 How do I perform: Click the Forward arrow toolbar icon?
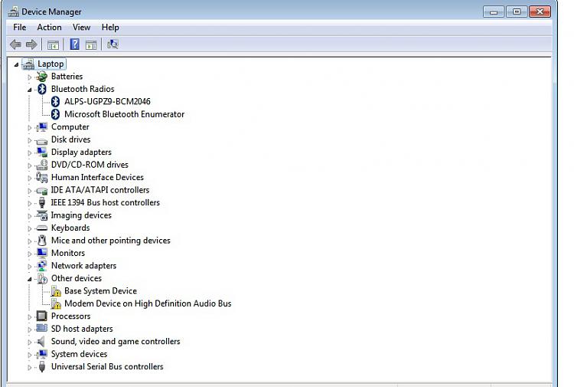[31, 44]
